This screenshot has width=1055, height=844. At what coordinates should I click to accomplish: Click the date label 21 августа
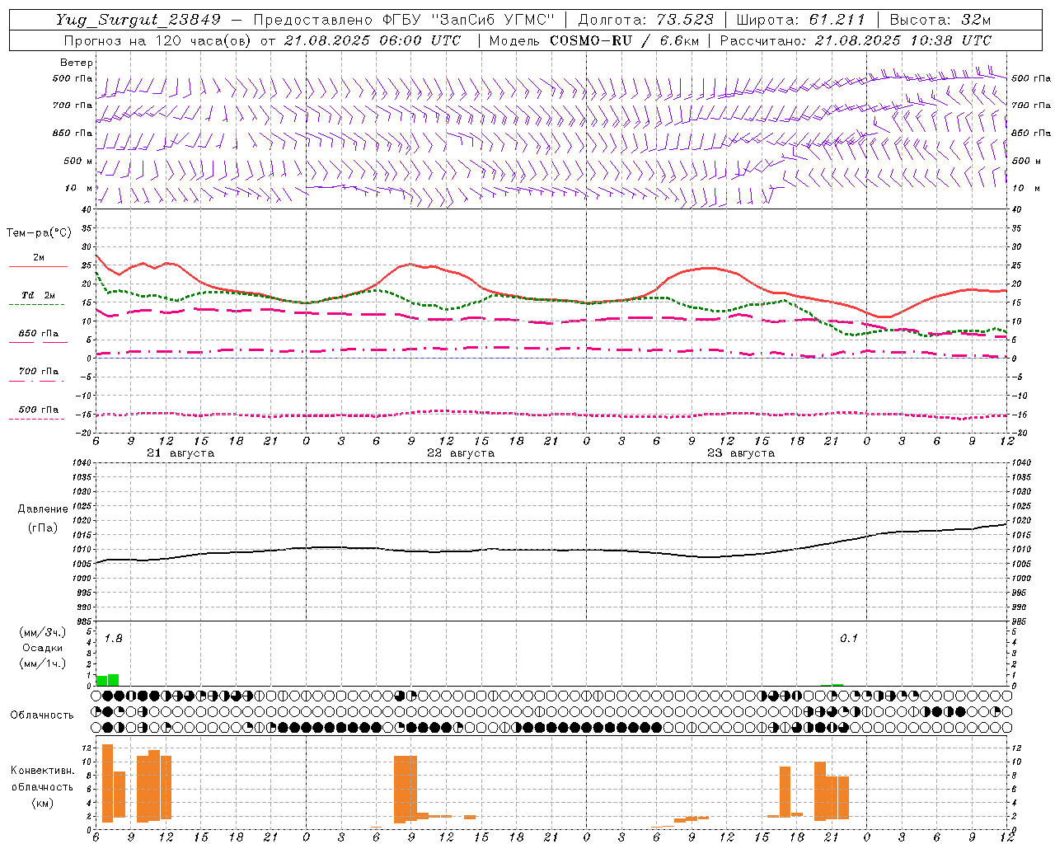pos(181,453)
